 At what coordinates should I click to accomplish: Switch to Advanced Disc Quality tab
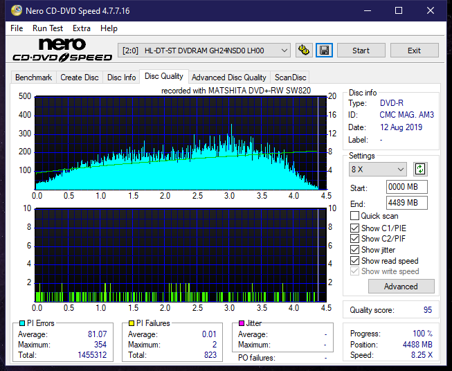tap(229, 78)
